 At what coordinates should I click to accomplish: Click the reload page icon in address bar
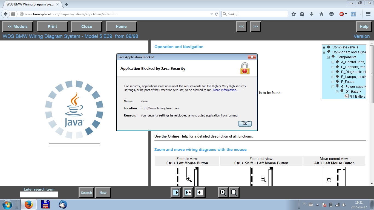216,14
